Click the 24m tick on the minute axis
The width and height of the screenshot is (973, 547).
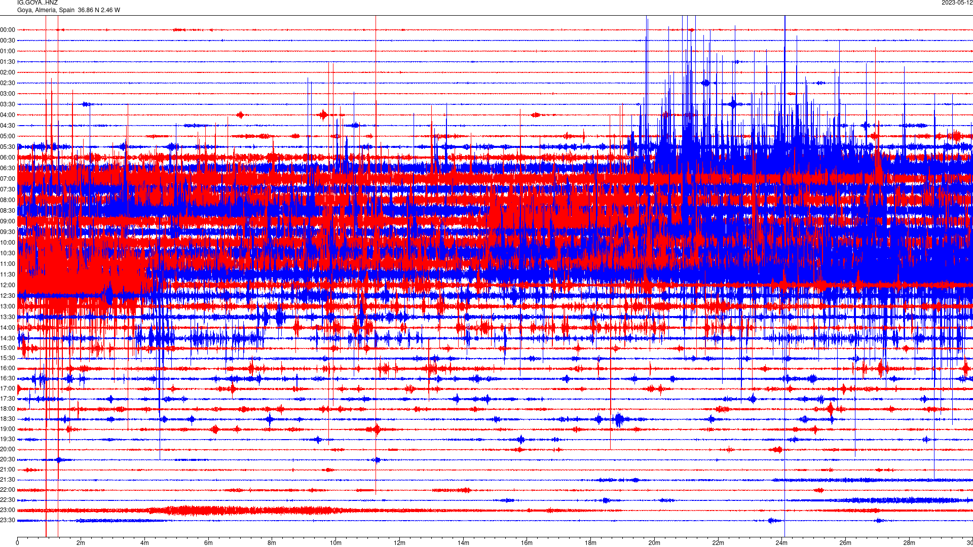click(781, 543)
